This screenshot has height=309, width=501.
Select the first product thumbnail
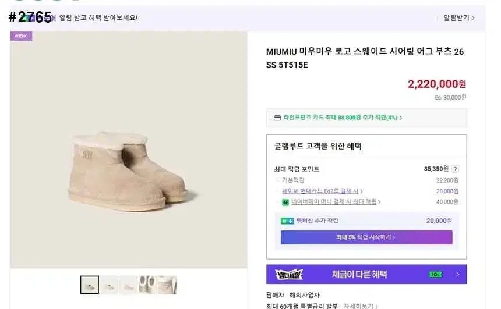pos(89,285)
